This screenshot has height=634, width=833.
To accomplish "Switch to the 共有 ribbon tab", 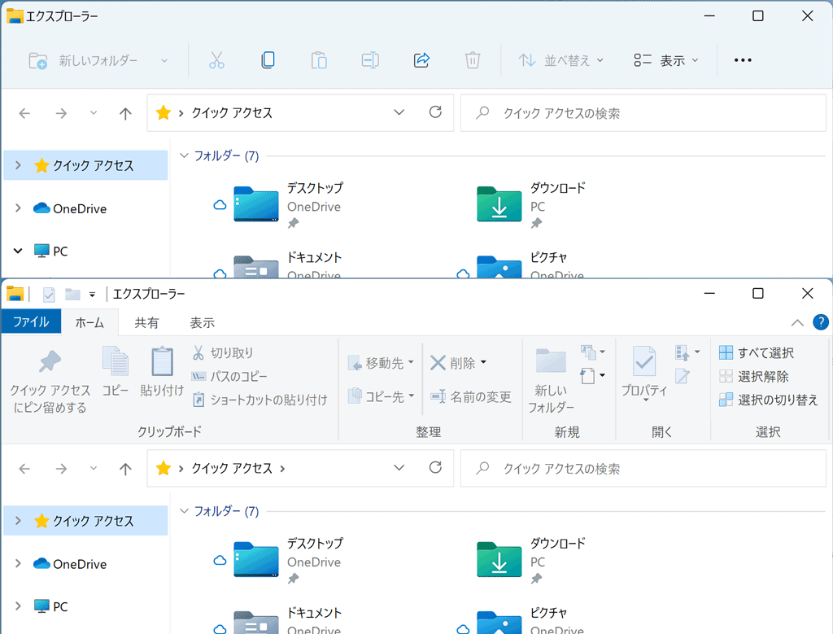I will click(146, 321).
